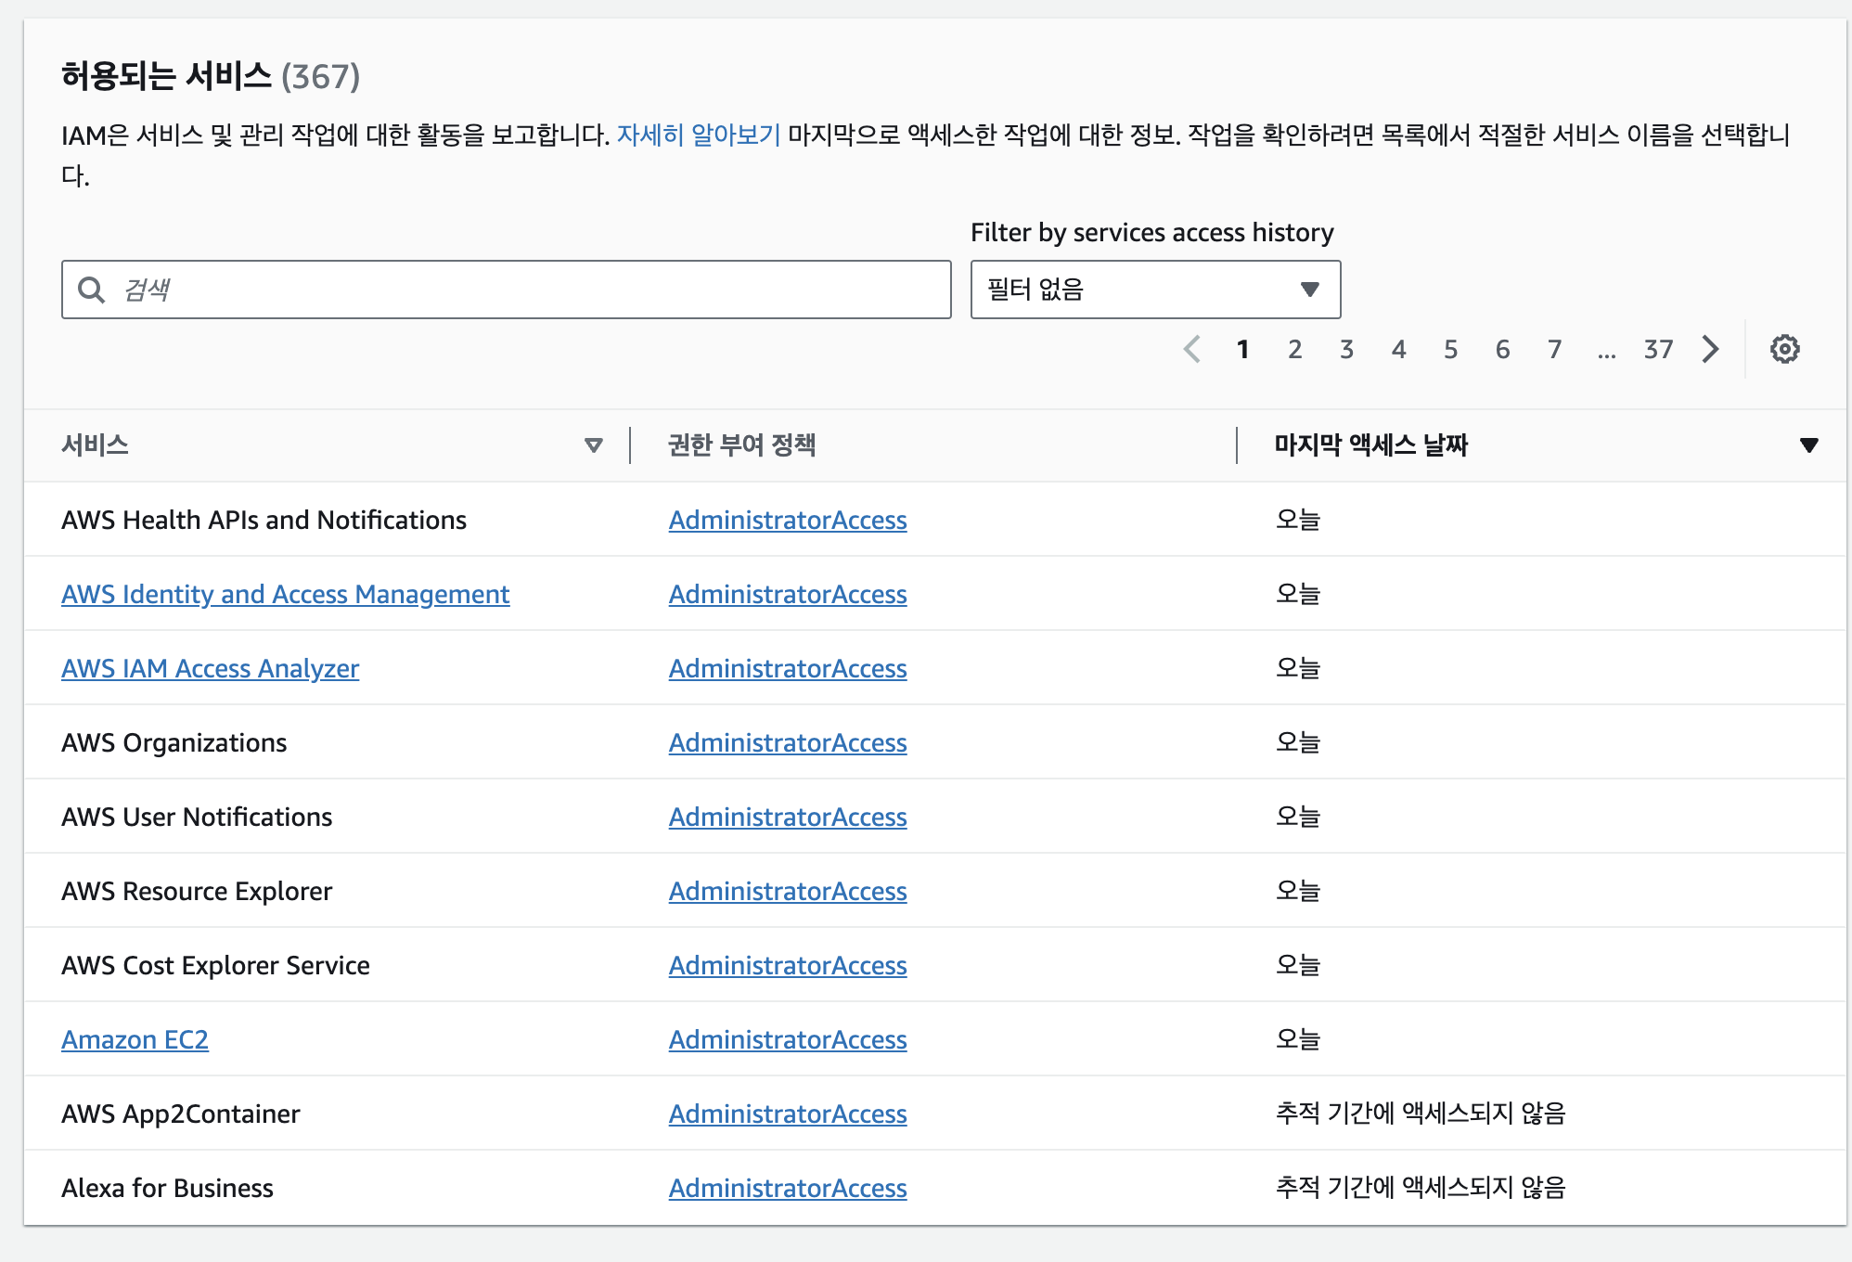Open the 필터 없음 filter dropdown
The height and width of the screenshot is (1262, 1852).
(1154, 290)
